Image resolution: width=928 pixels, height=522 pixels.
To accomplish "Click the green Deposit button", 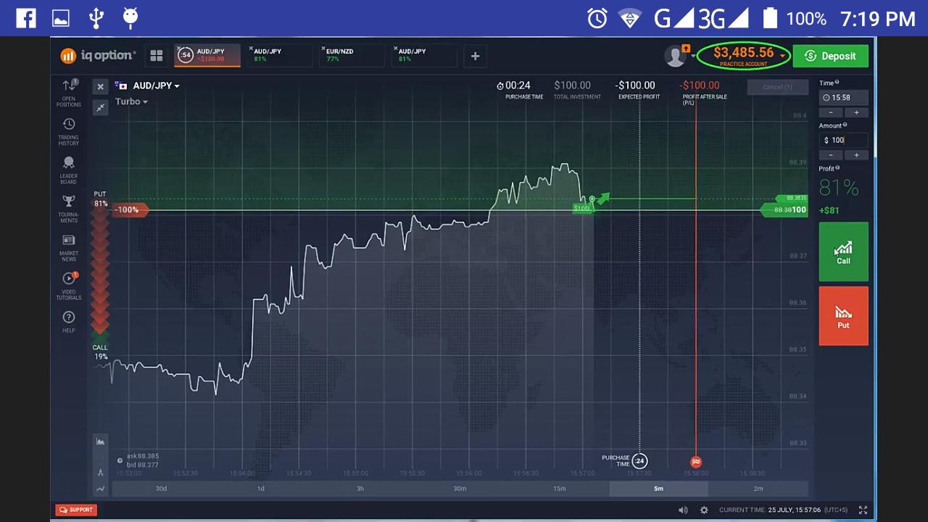I will (830, 56).
